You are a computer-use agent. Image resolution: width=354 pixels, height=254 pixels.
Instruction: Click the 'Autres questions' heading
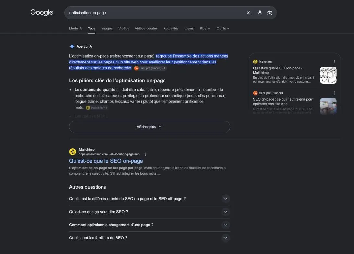87,187
